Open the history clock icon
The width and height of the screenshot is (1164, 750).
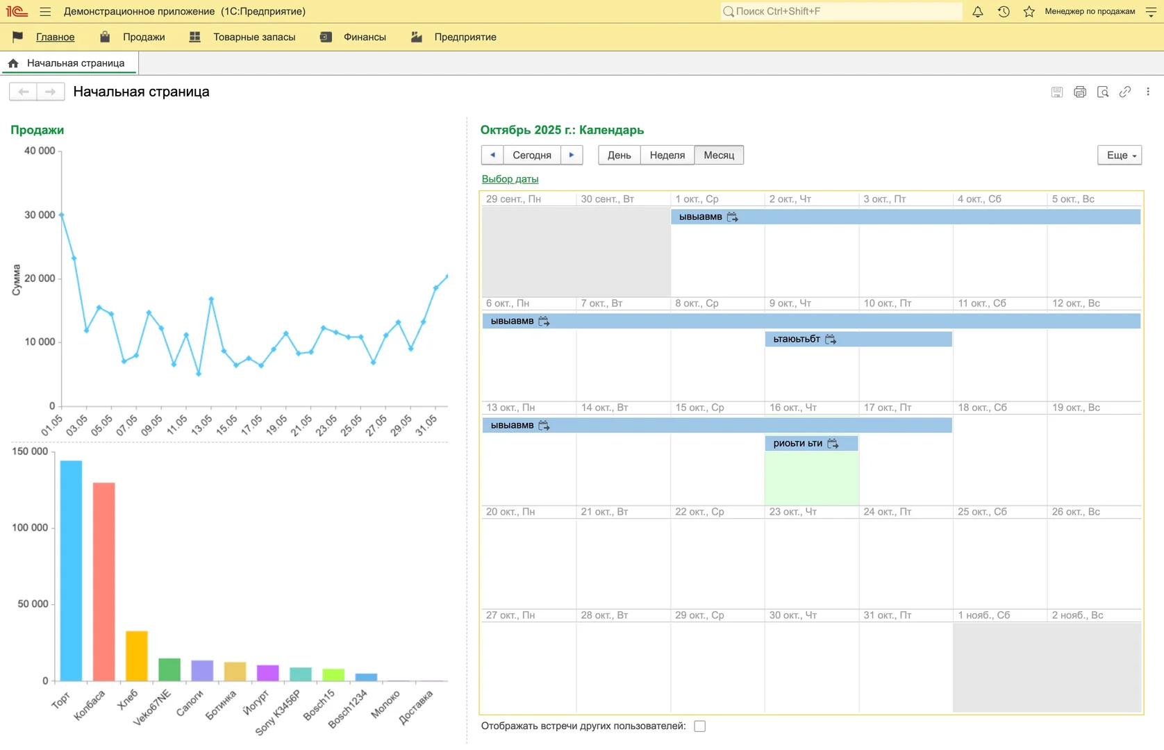pyautogui.click(x=1004, y=12)
